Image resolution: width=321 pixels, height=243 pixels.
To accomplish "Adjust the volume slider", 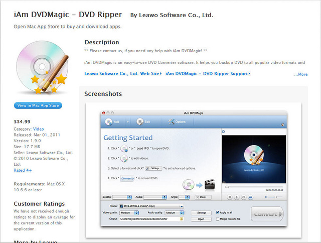I will pyautogui.click(x=275, y=197).
